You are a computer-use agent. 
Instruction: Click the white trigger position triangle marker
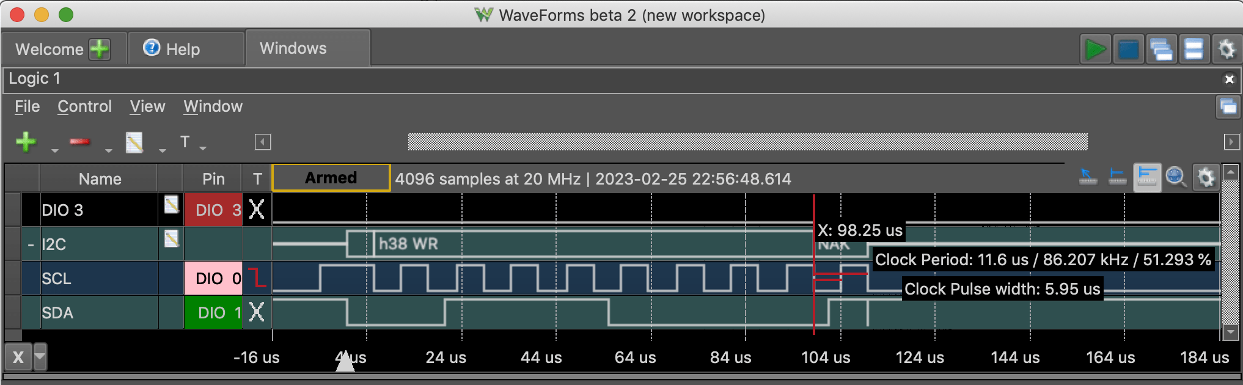[345, 361]
